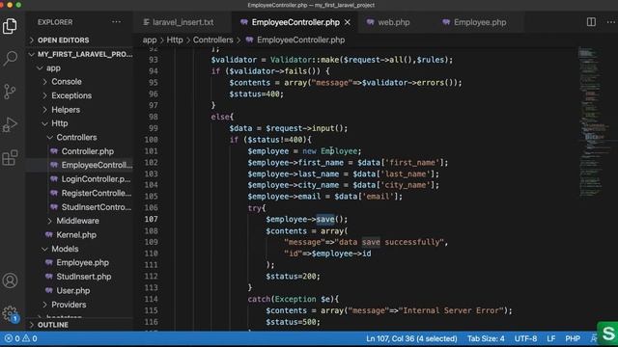Change indentation via Tab Size: 4
The height and width of the screenshot is (347, 618).
486,338
